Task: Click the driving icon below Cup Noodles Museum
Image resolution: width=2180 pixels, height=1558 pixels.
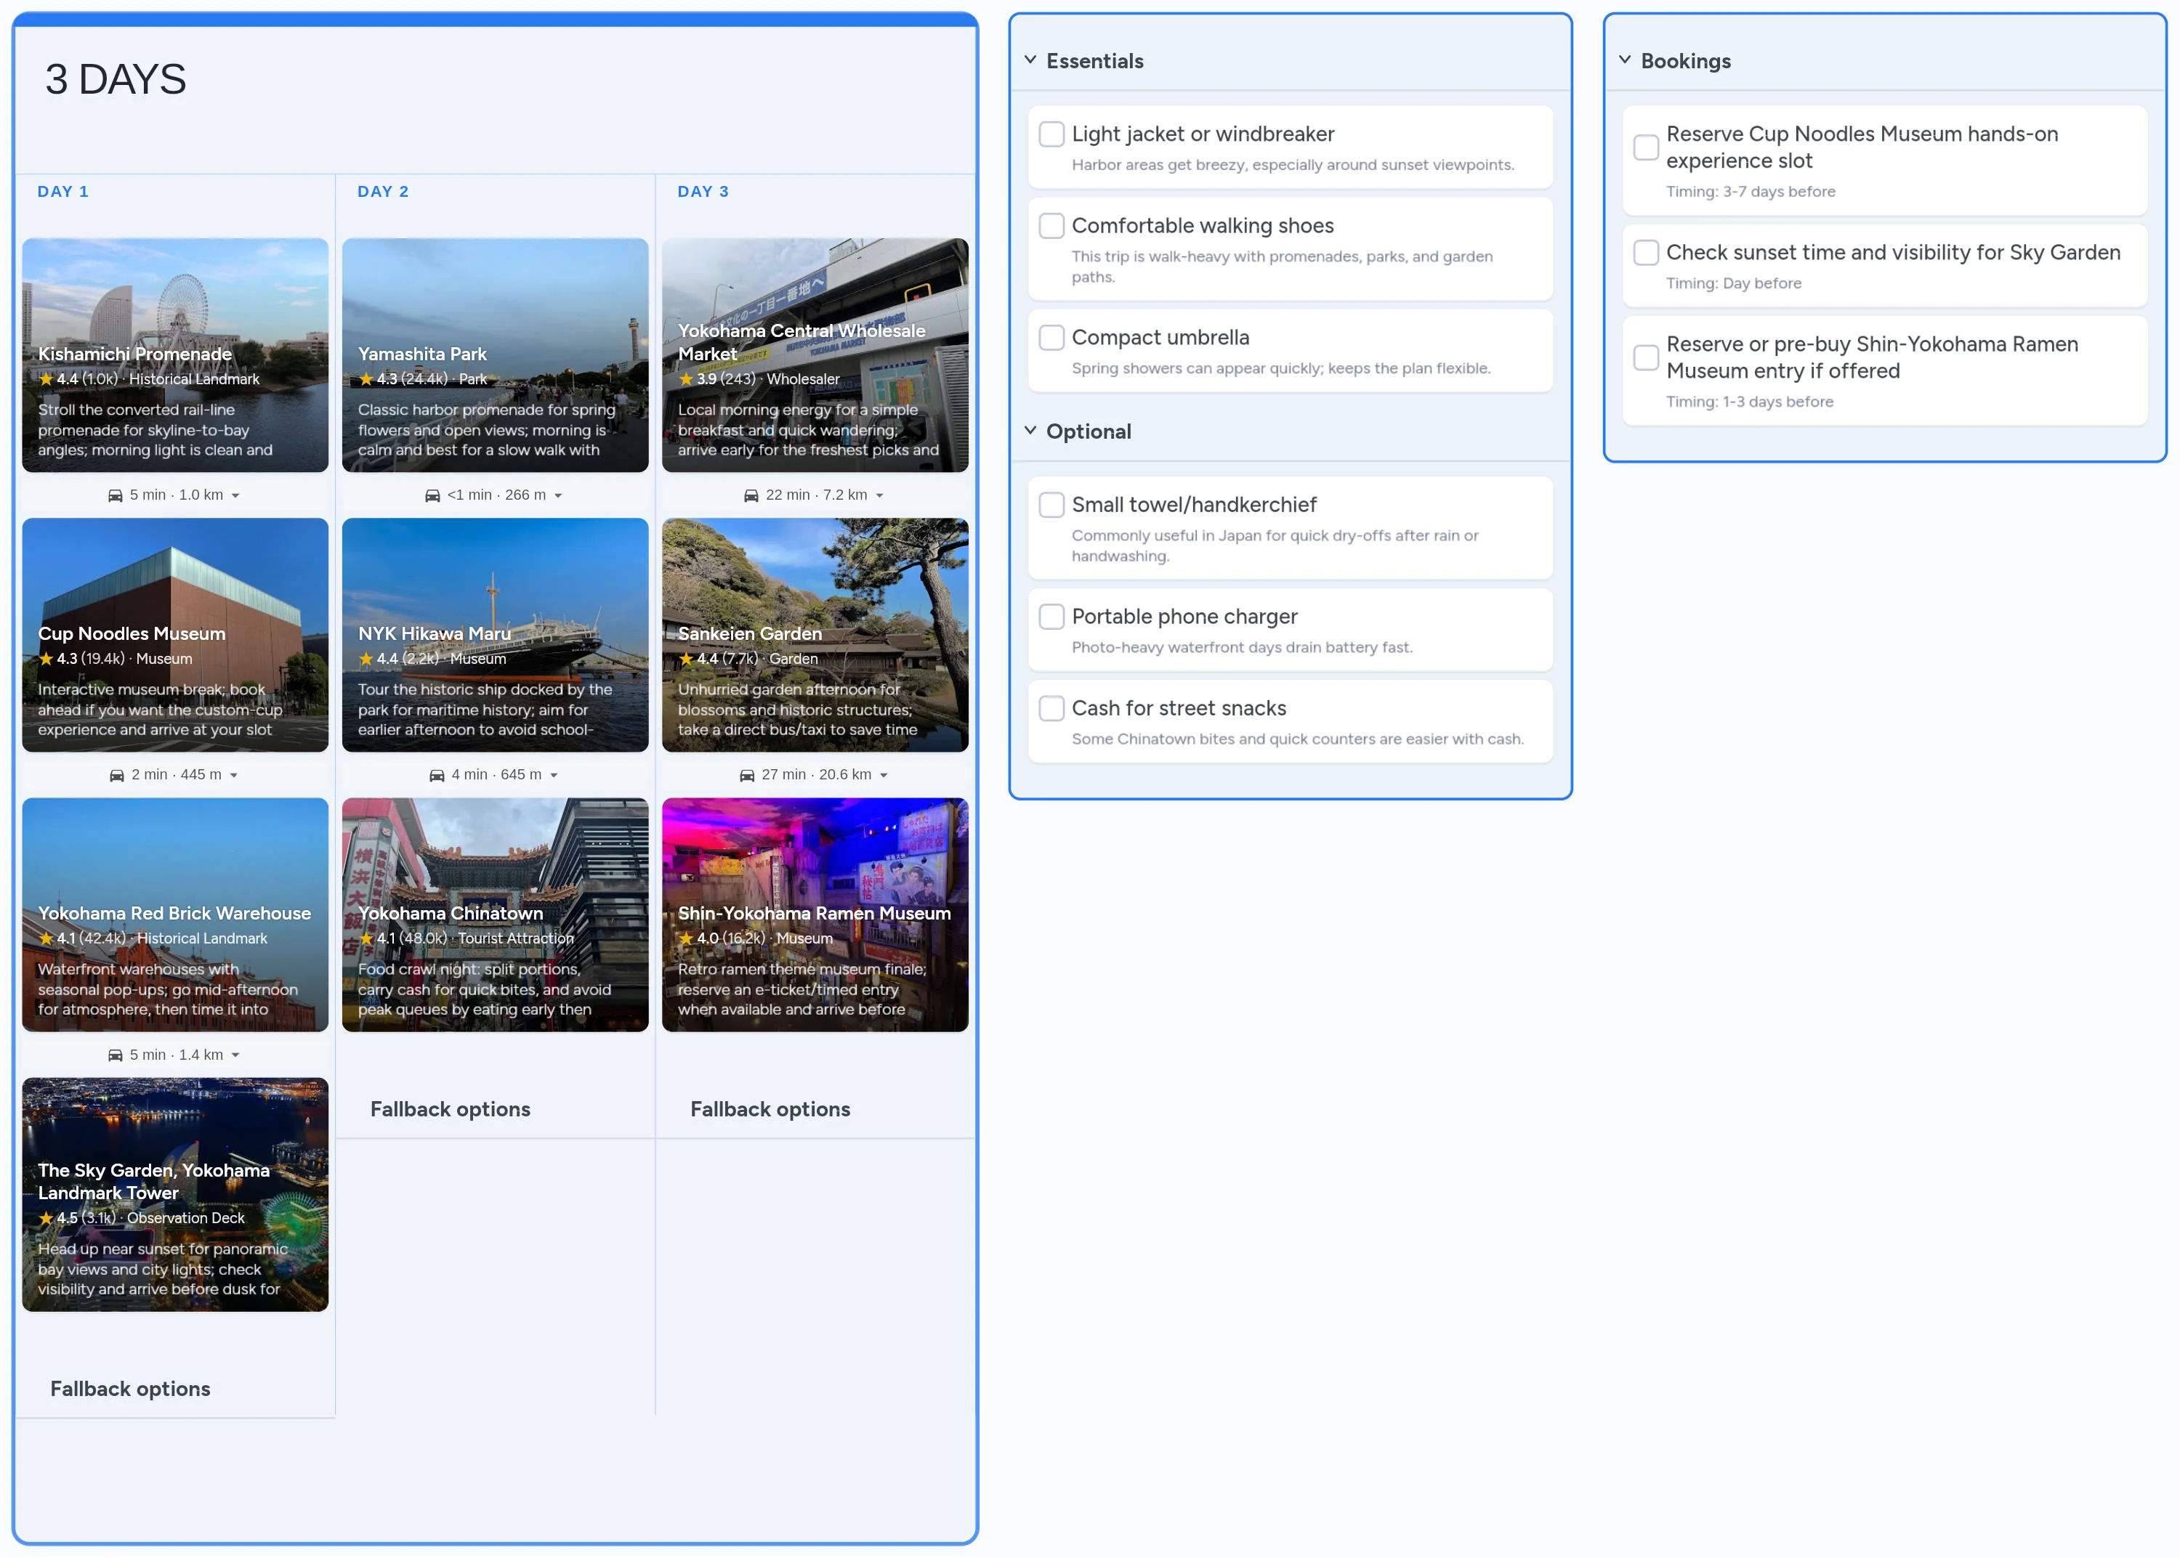Action: (x=117, y=775)
